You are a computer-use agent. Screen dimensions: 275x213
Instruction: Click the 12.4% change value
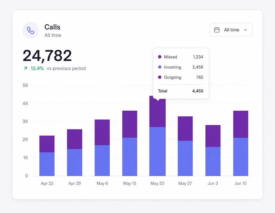(37, 68)
